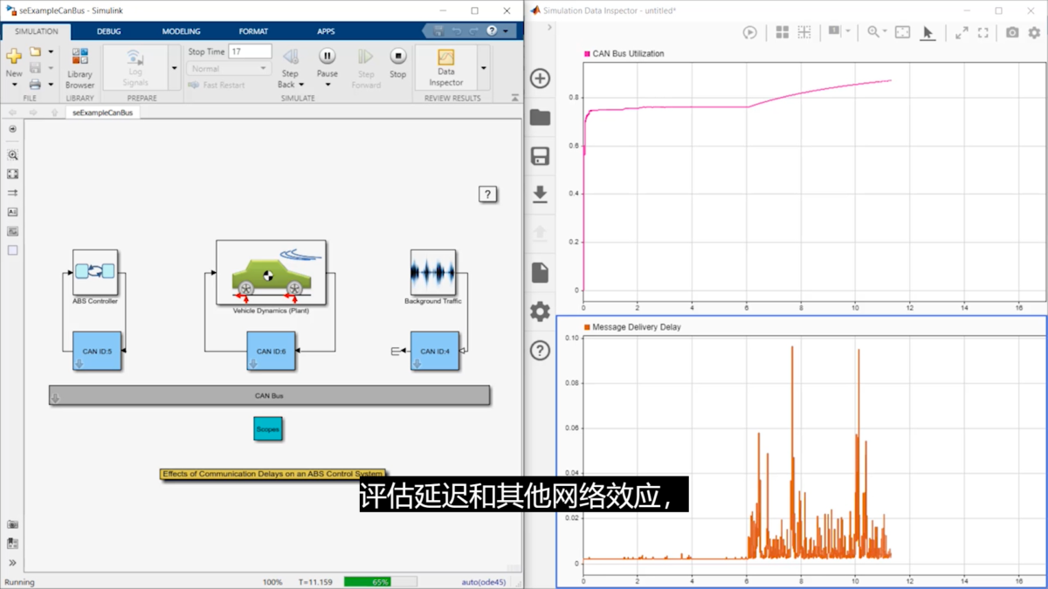Click the Add plus icon in Data Inspector sidebar

click(540, 78)
